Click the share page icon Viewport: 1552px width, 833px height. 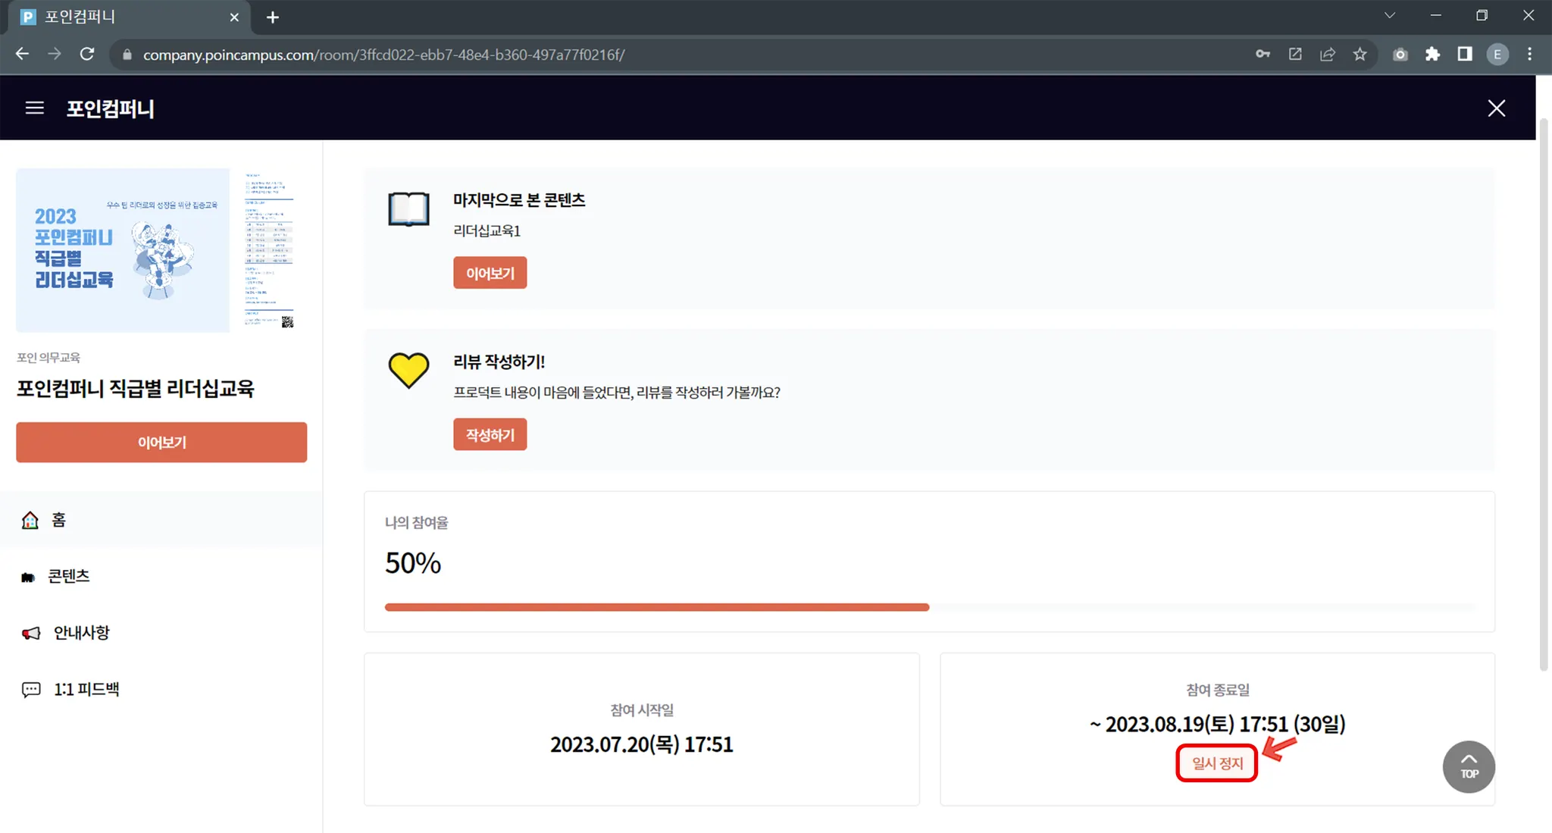click(x=1328, y=55)
